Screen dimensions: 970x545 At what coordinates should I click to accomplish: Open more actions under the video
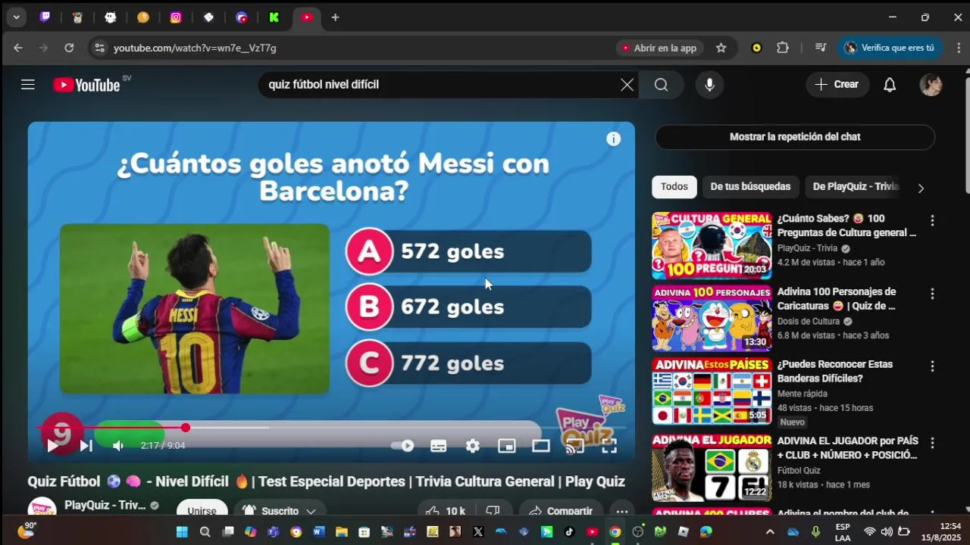click(x=621, y=511)
